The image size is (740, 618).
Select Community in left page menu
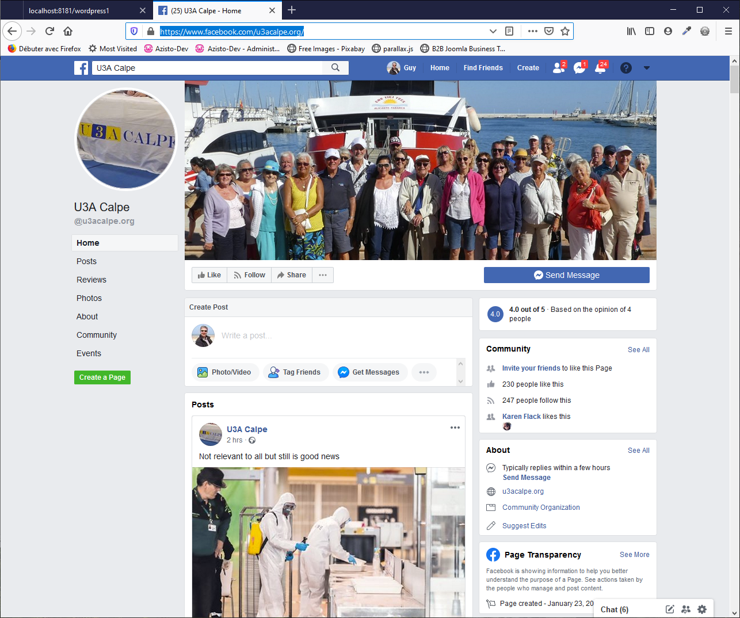(x=97, y=335)
